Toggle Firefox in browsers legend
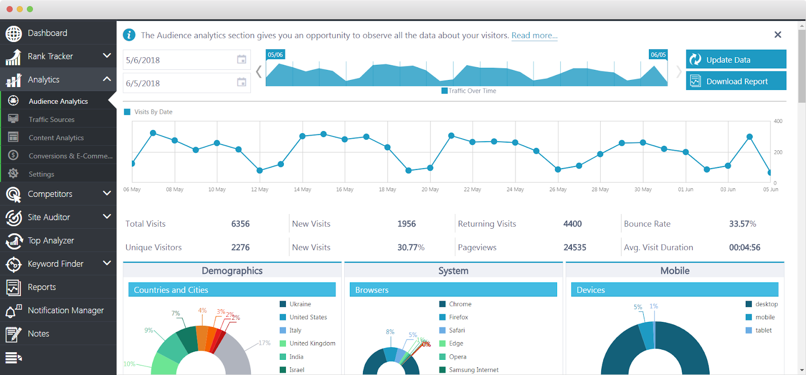The height and width of the screenshot is (375, 806). click(454, 317)
